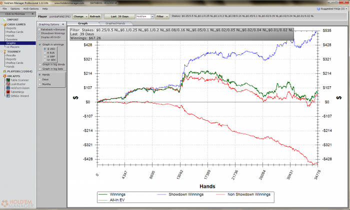
Task: Open TableNinja app icon
Action: 8,92
